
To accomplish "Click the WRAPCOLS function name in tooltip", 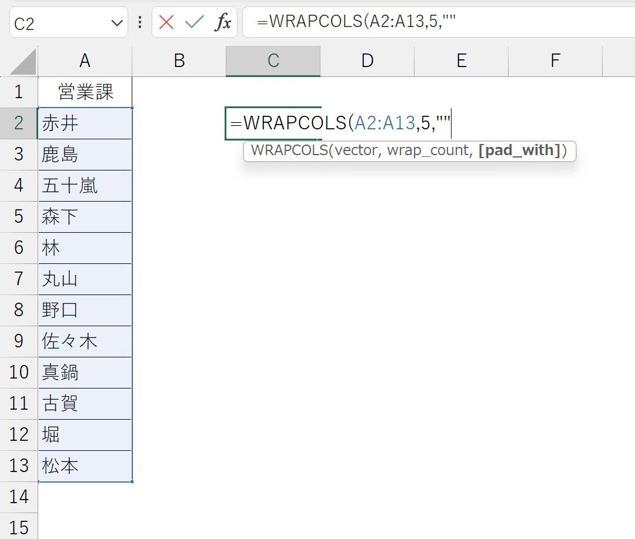I will click(x=289, y=150).
